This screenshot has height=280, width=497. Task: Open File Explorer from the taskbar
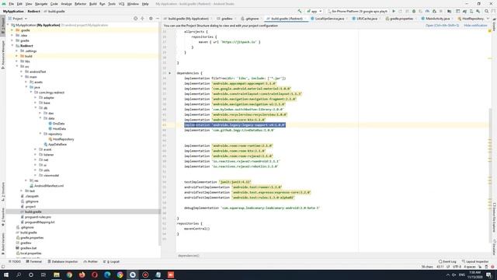57,275
